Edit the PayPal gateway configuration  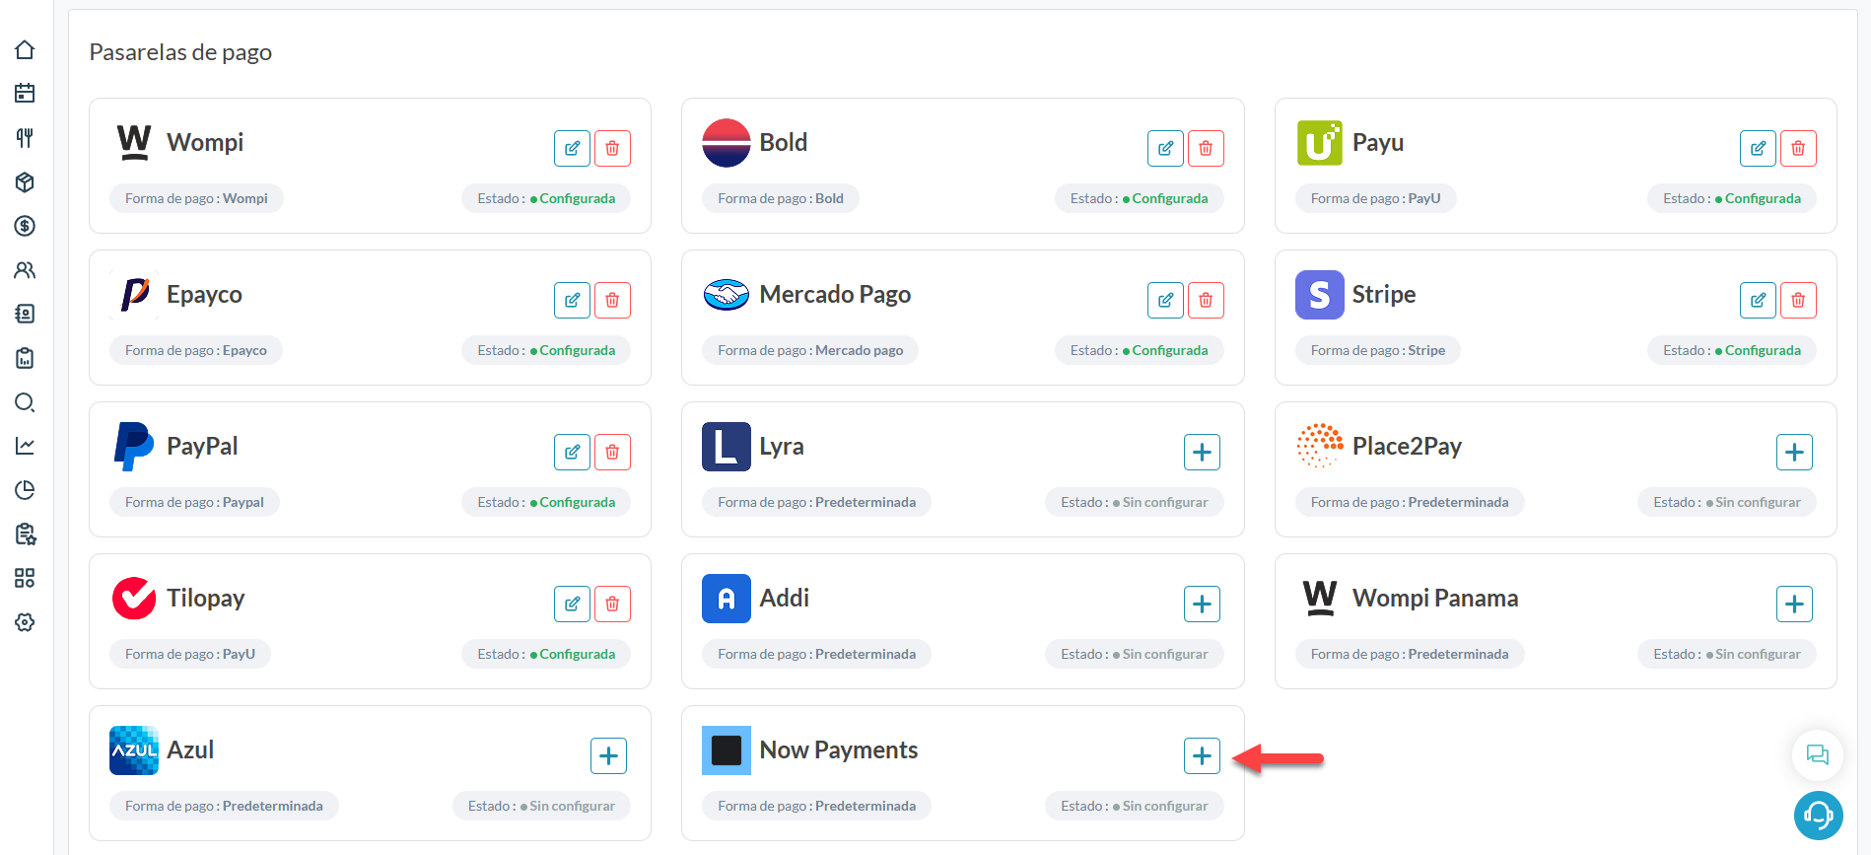pyautogui.click(x=572, y=452)
